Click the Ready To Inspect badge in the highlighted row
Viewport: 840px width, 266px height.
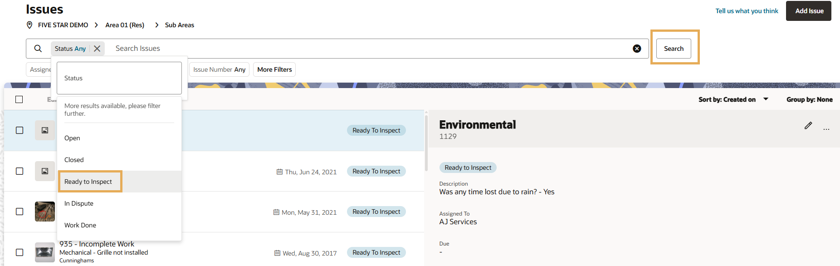(376, 130)
